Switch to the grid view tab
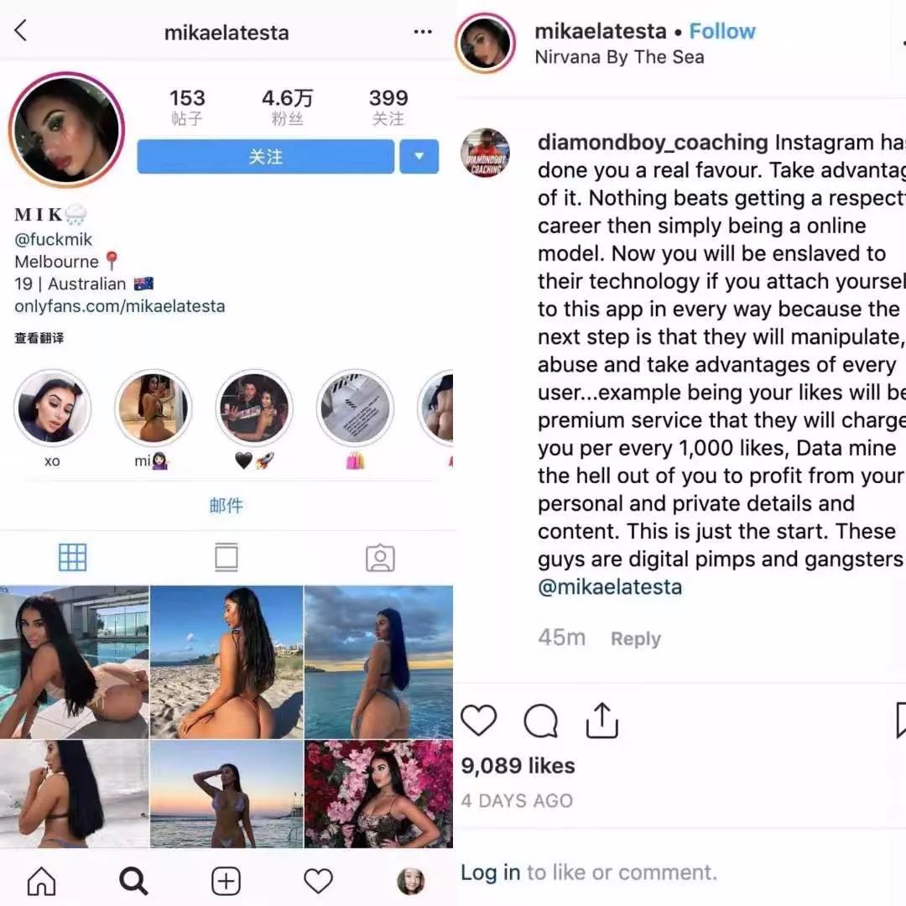This screenshot has height=906, width=906. tap(73, 558)
